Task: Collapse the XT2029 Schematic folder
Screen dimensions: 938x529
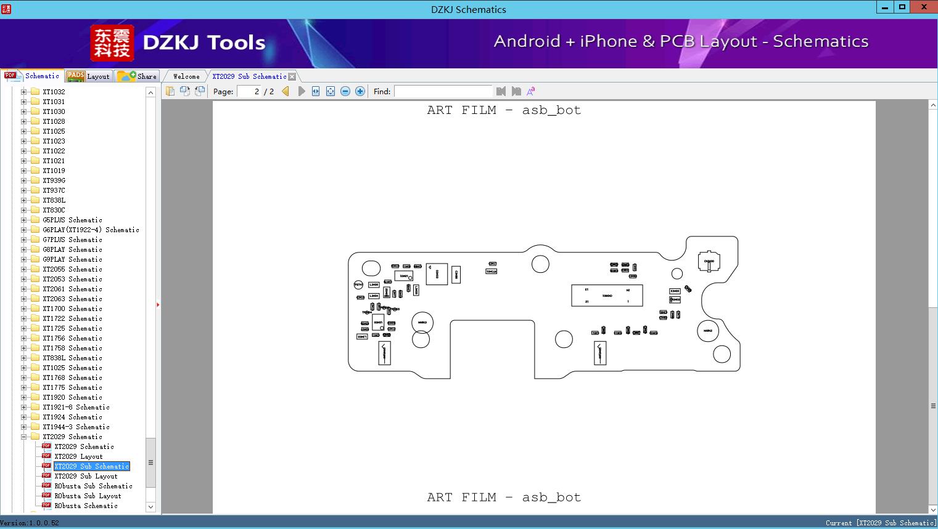Action: click(24, 437)
